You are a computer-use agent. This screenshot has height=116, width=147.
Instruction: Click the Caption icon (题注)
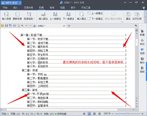[128, 16]
